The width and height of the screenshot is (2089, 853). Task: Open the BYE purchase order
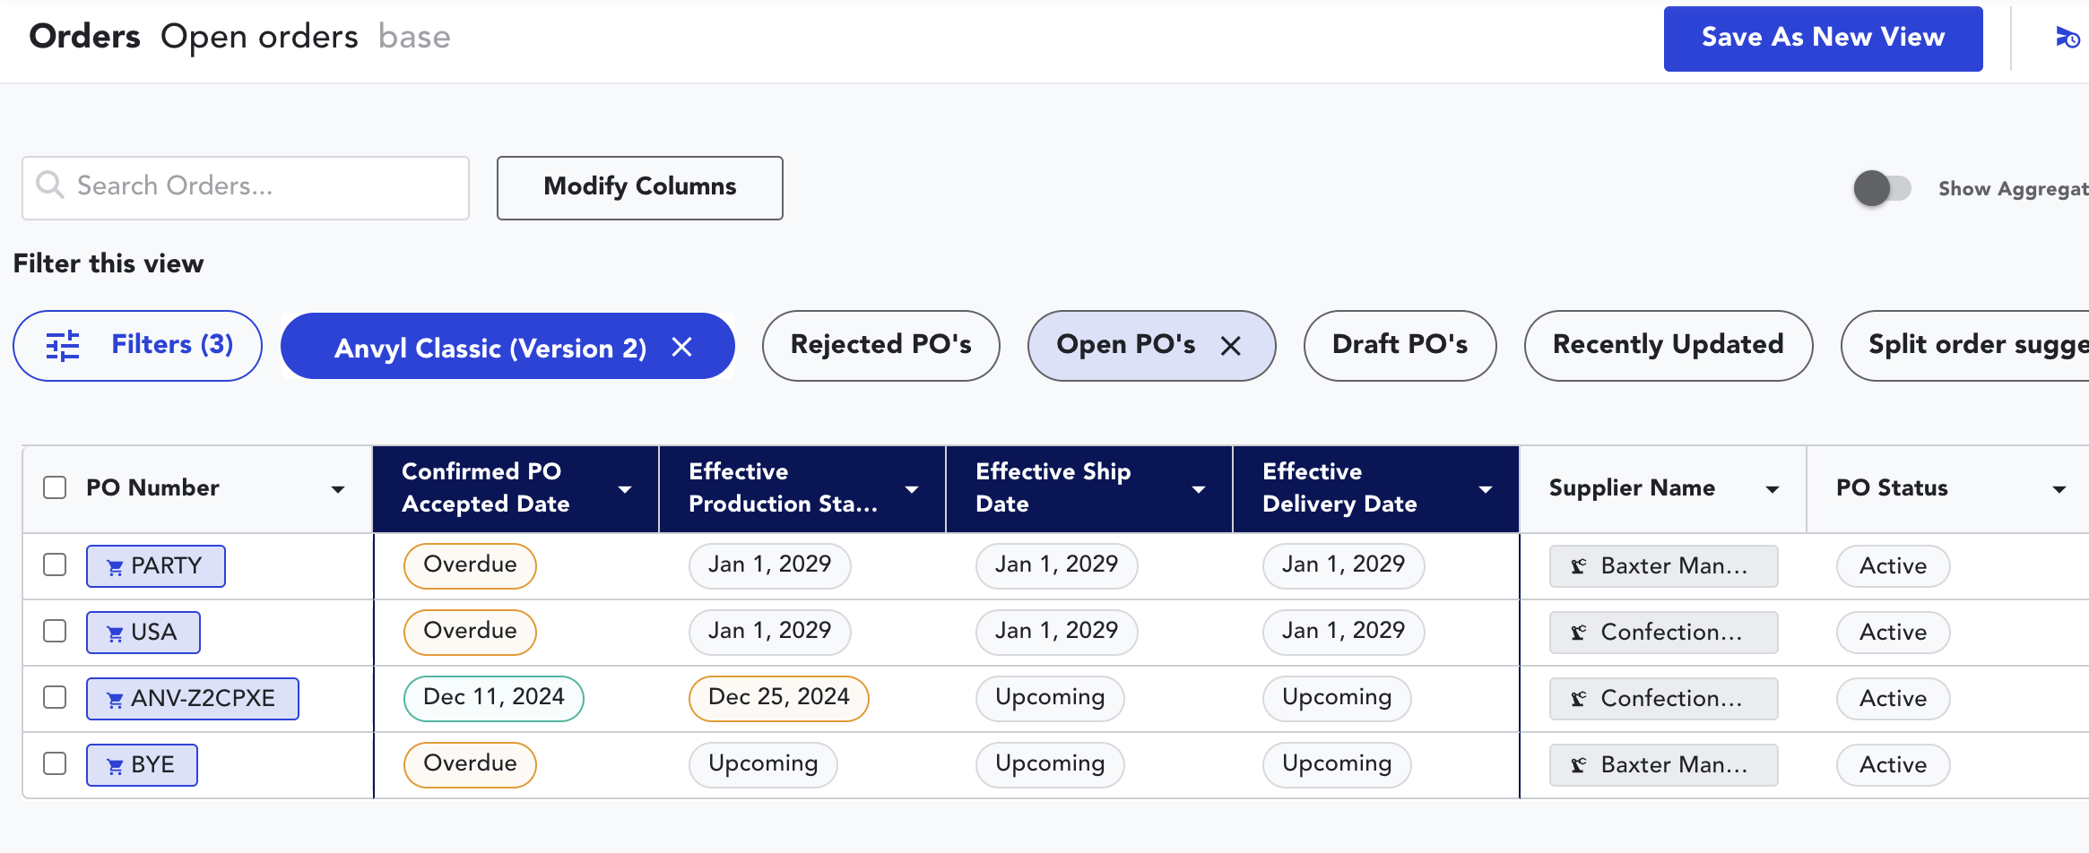(x=142, y=765)
